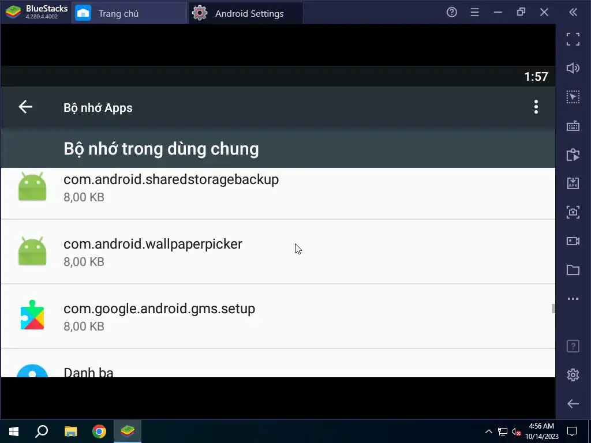Click the Android back arrow in sidebar
Image resolution: width=591 pixels, height=443 pixels.
(573, 404)
